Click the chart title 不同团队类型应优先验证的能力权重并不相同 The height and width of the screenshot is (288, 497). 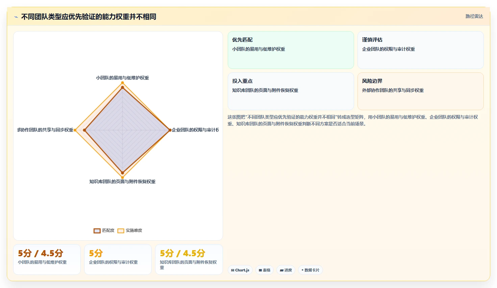tap(89, 17)
